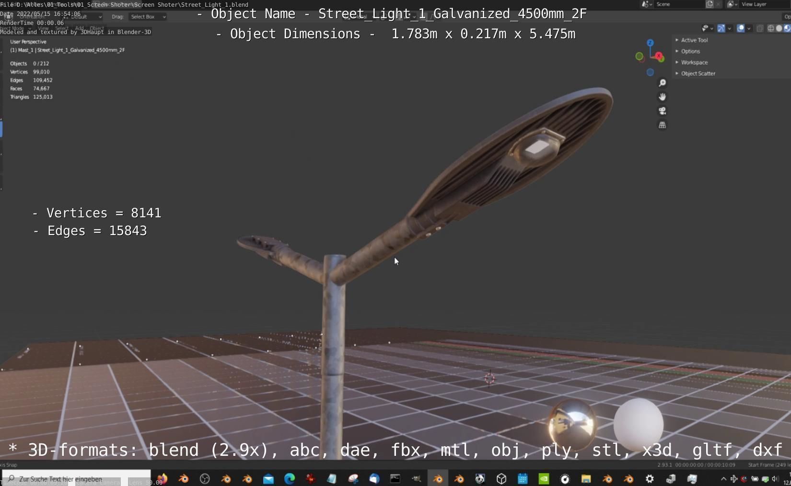Click the green negative Y axis gizmo circle
The image size is (791, 486).
639,57
